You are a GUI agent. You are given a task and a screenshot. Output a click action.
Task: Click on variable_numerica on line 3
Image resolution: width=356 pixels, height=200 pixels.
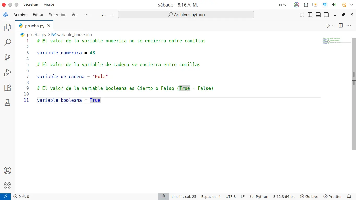click(x=59, y=53)
